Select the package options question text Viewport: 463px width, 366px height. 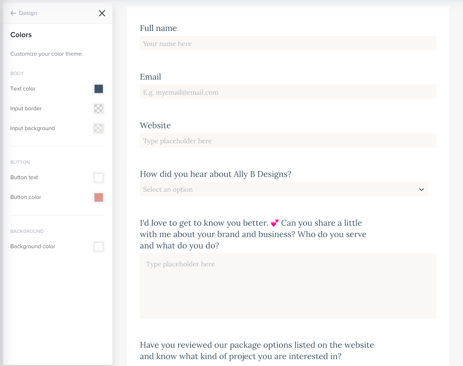[x=256, y=350]
